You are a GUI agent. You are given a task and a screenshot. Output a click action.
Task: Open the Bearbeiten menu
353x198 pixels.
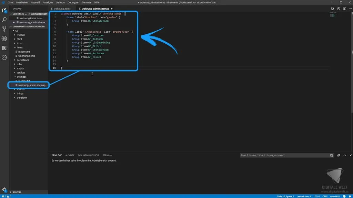(x=22, y=2)
